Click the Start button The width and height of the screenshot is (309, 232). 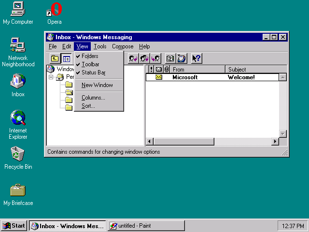pos(14,226)
